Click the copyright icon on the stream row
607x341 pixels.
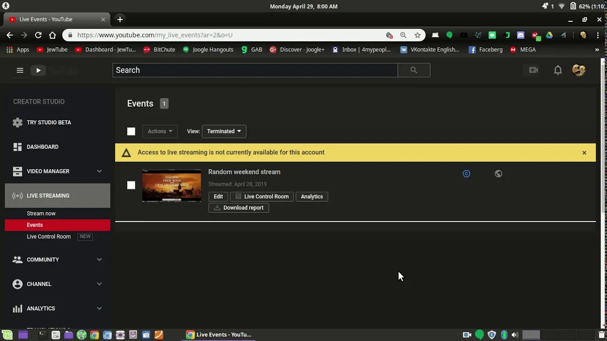click(x=466, y=174)
